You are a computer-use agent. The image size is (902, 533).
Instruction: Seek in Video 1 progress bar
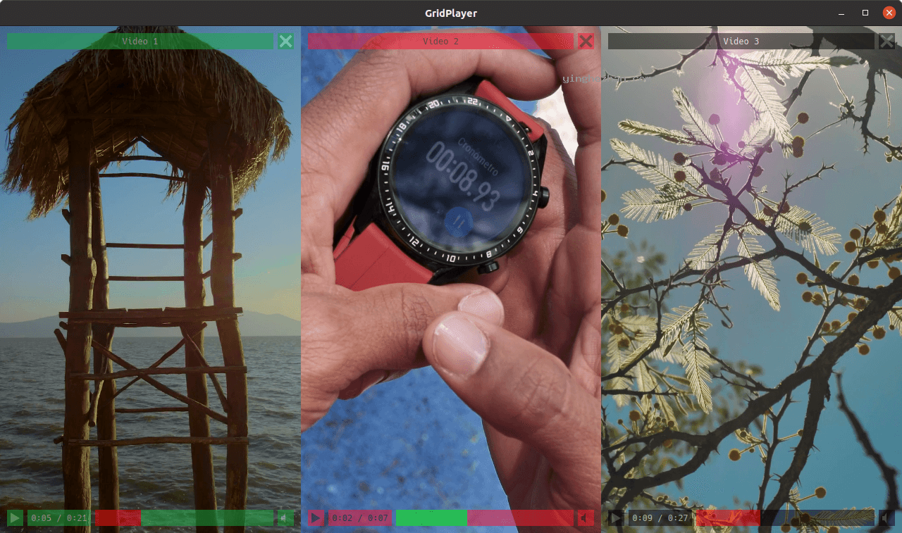[x=184, y=518]
